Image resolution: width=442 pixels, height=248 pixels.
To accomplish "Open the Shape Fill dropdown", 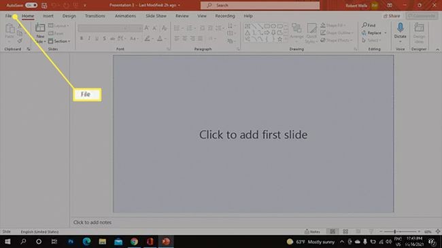I will (x=333, y=25).
